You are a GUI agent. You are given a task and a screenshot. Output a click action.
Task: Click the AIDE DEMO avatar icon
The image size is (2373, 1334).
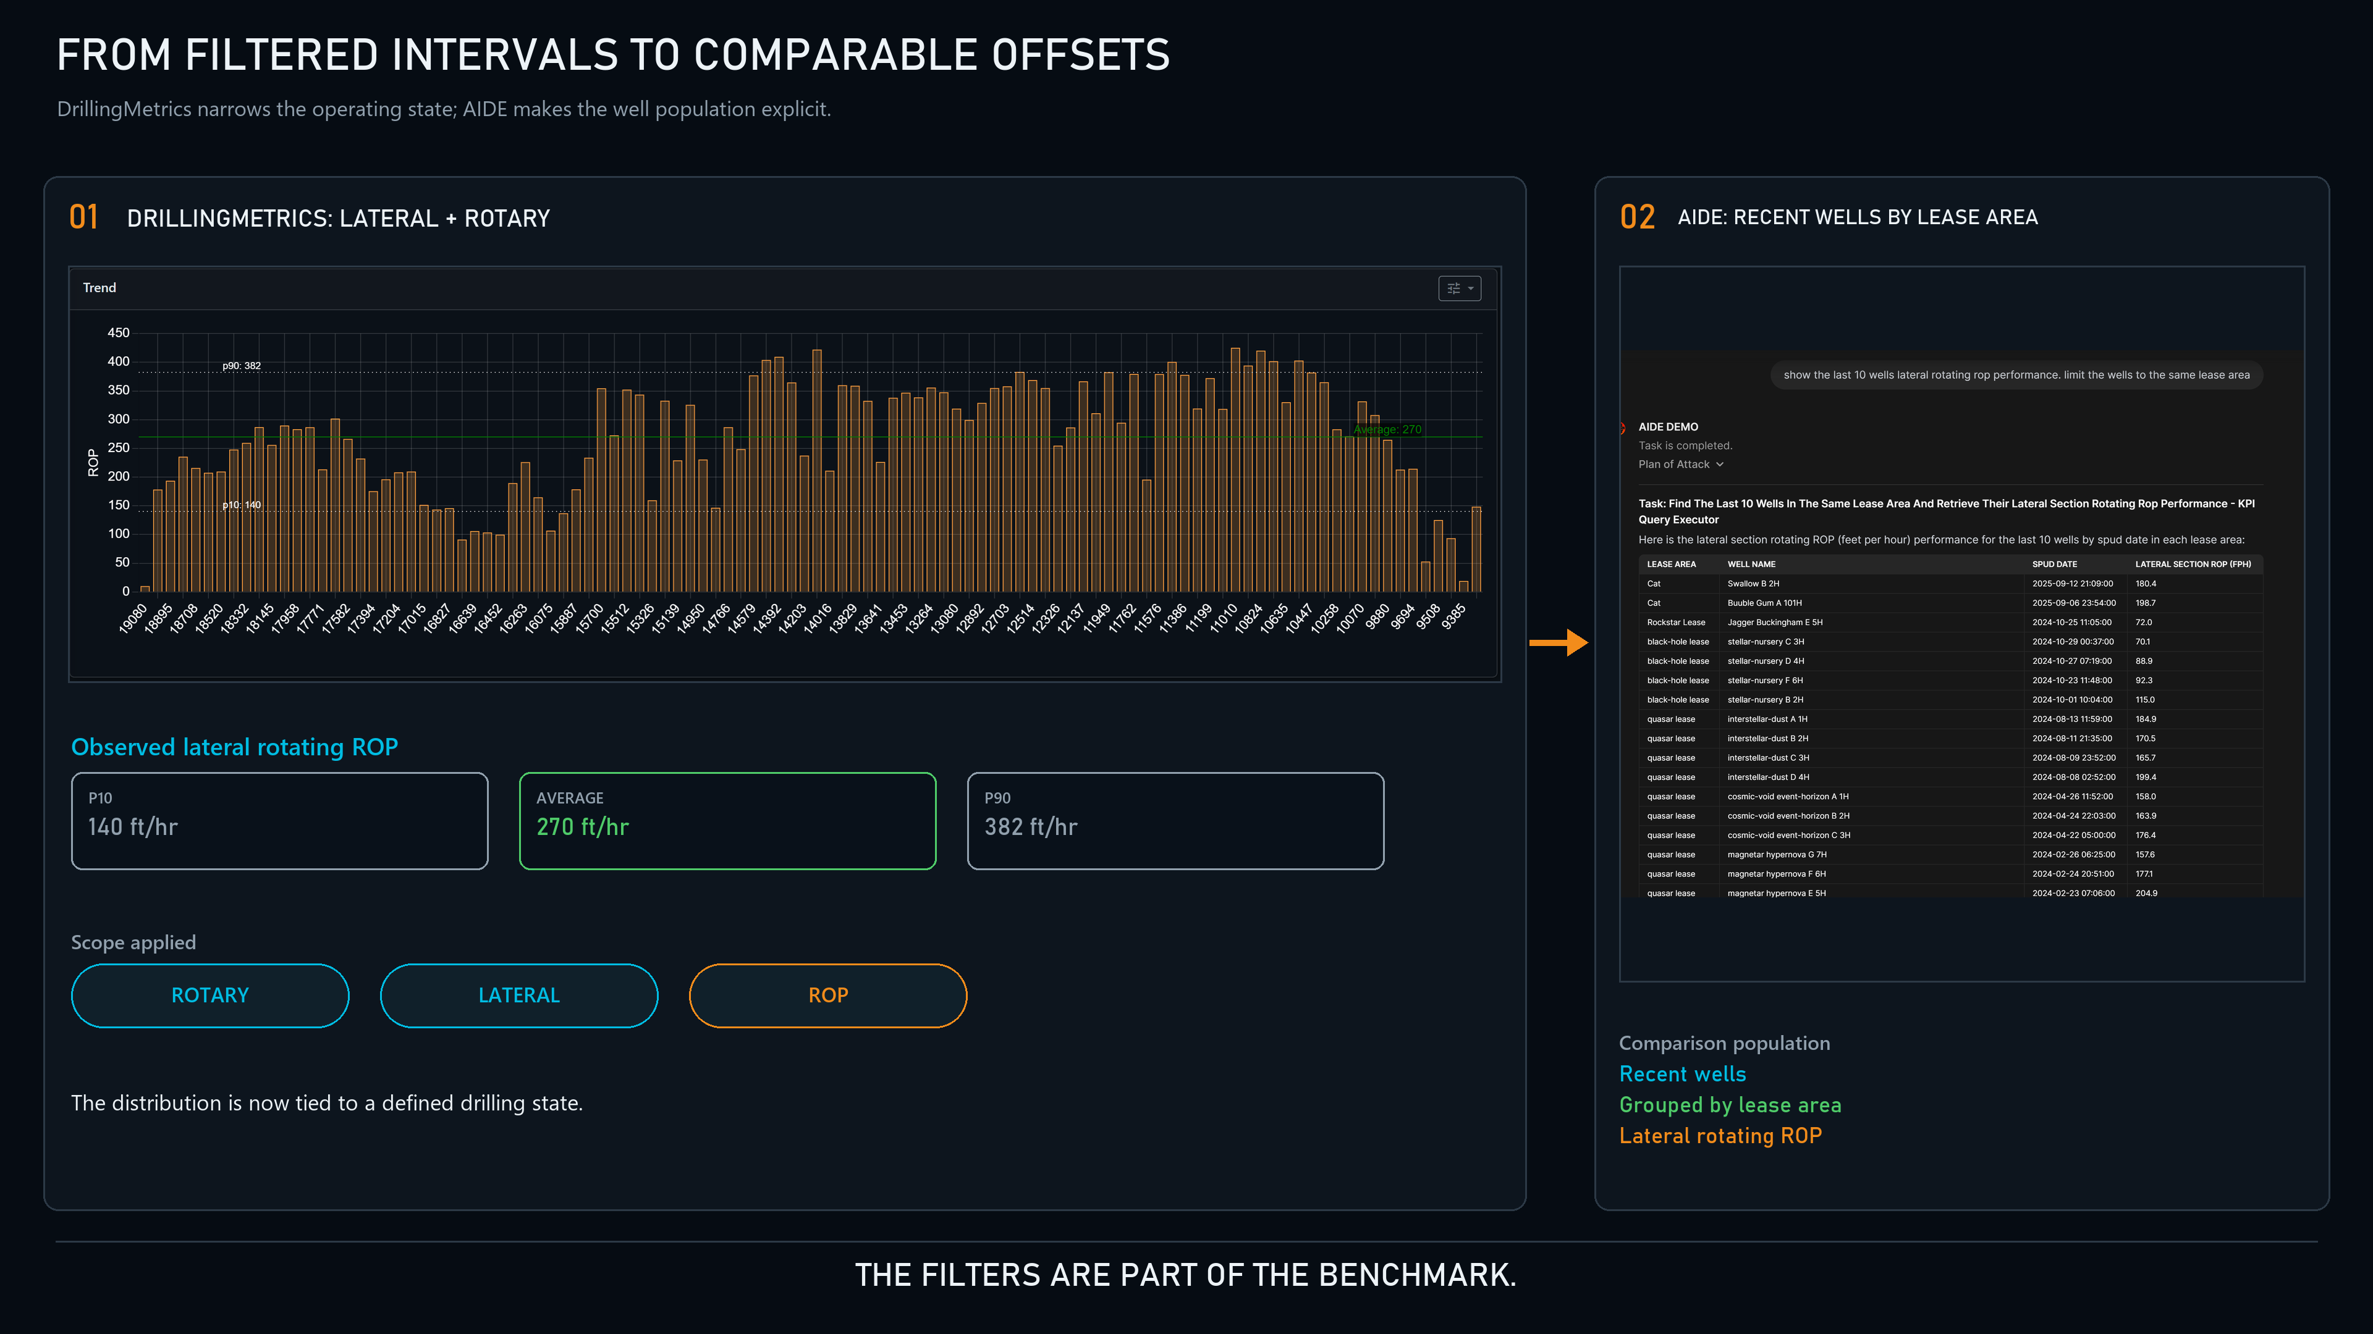1623,427
